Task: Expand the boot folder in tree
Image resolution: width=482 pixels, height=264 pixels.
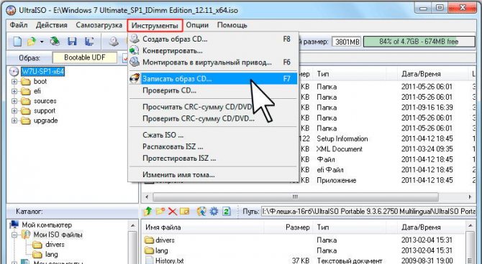Action: (14, 82)
